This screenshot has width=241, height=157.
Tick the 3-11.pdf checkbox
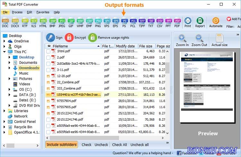click(x=48, y=70)
